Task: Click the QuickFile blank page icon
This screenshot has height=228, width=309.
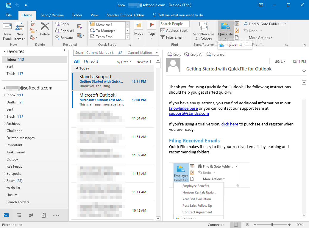Action: coord(237,37)
